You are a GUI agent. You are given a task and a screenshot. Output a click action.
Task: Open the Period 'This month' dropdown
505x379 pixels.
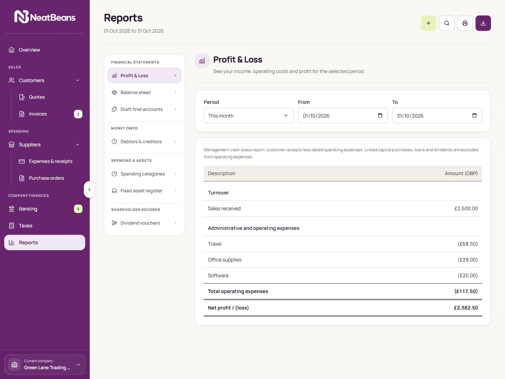tap(249, 115)
